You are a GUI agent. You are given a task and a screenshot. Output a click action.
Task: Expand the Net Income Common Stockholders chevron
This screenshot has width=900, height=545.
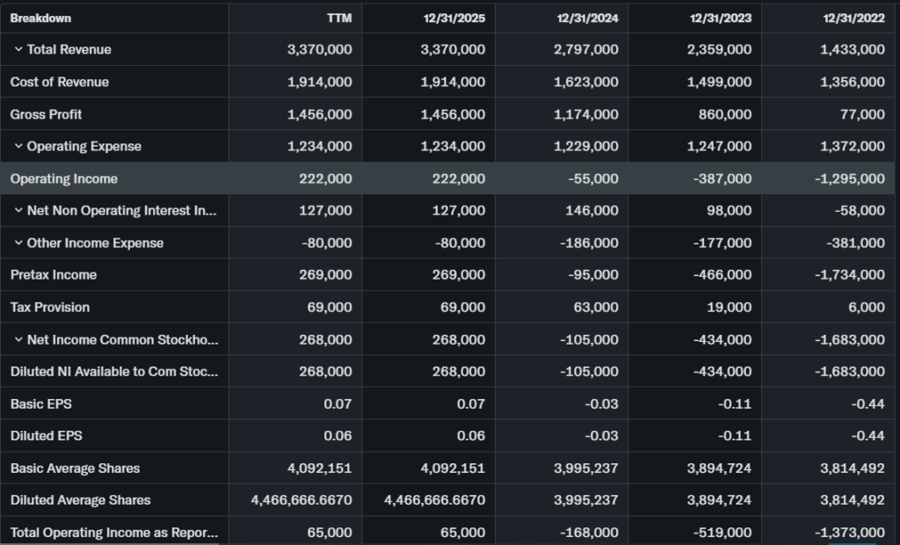(18, 340)
